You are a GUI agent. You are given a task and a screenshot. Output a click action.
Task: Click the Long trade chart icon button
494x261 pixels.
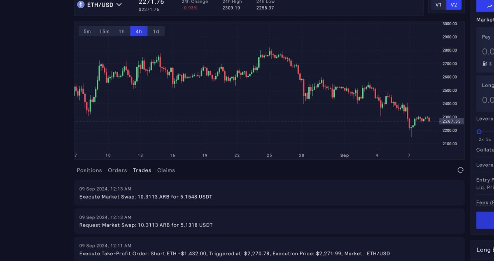pyautogui.click(x=485, y=5)
